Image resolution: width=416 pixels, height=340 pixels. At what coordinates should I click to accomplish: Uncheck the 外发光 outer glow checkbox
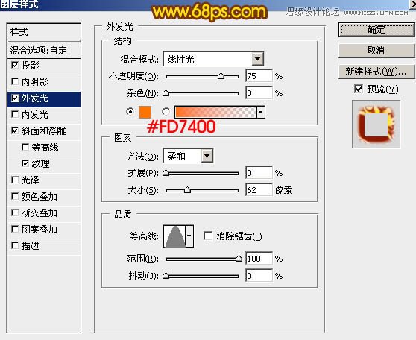click(15, 98)
